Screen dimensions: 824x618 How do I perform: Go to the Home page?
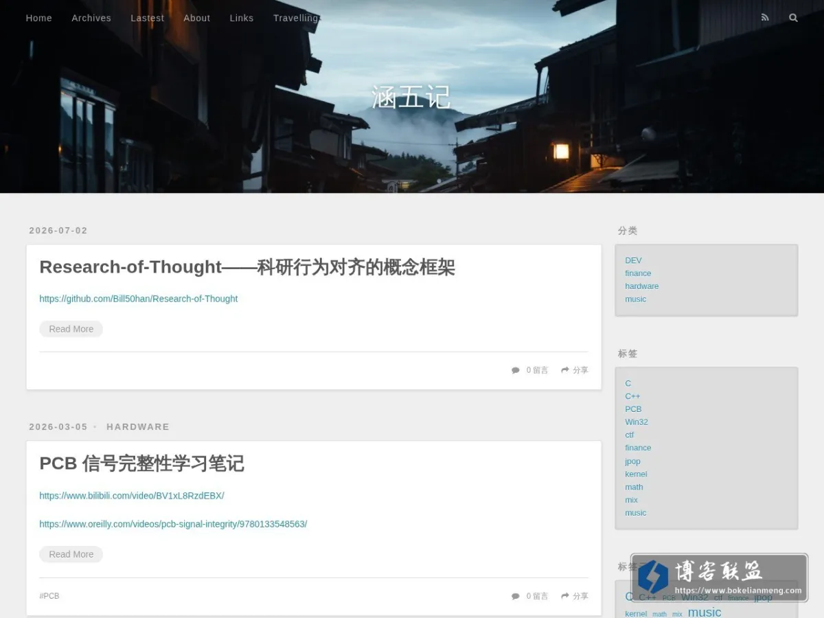[x=39, y=18]
